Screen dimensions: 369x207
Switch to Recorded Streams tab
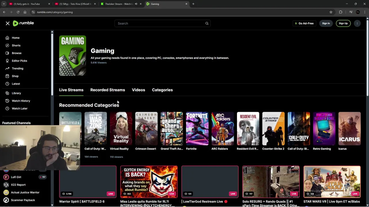108,90
